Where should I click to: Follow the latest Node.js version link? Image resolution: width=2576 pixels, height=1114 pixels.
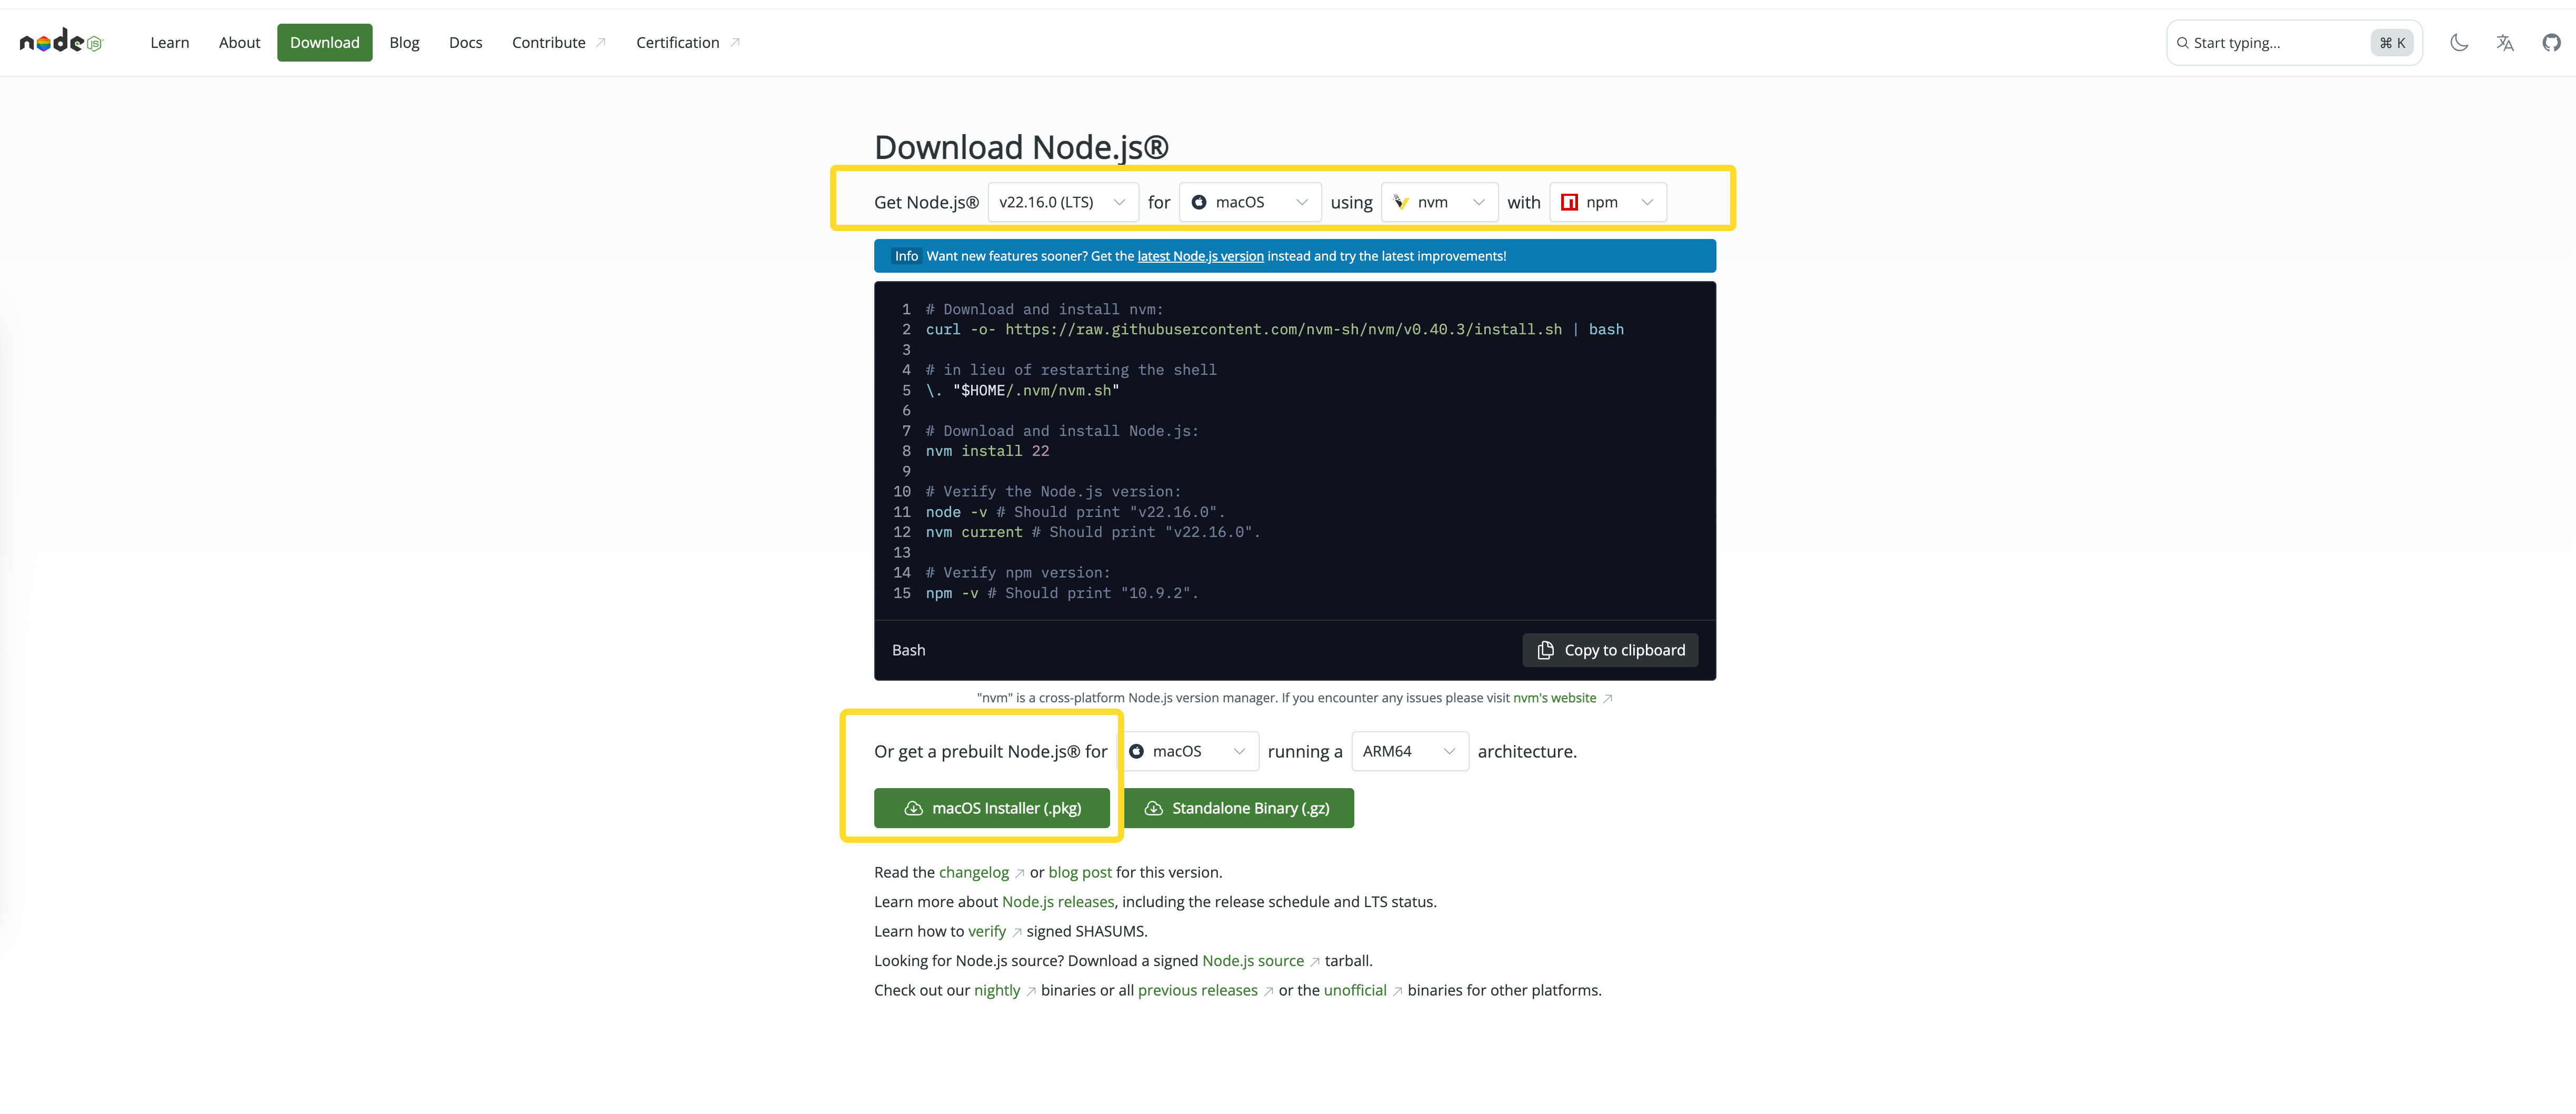click(x=1200, y=256)
